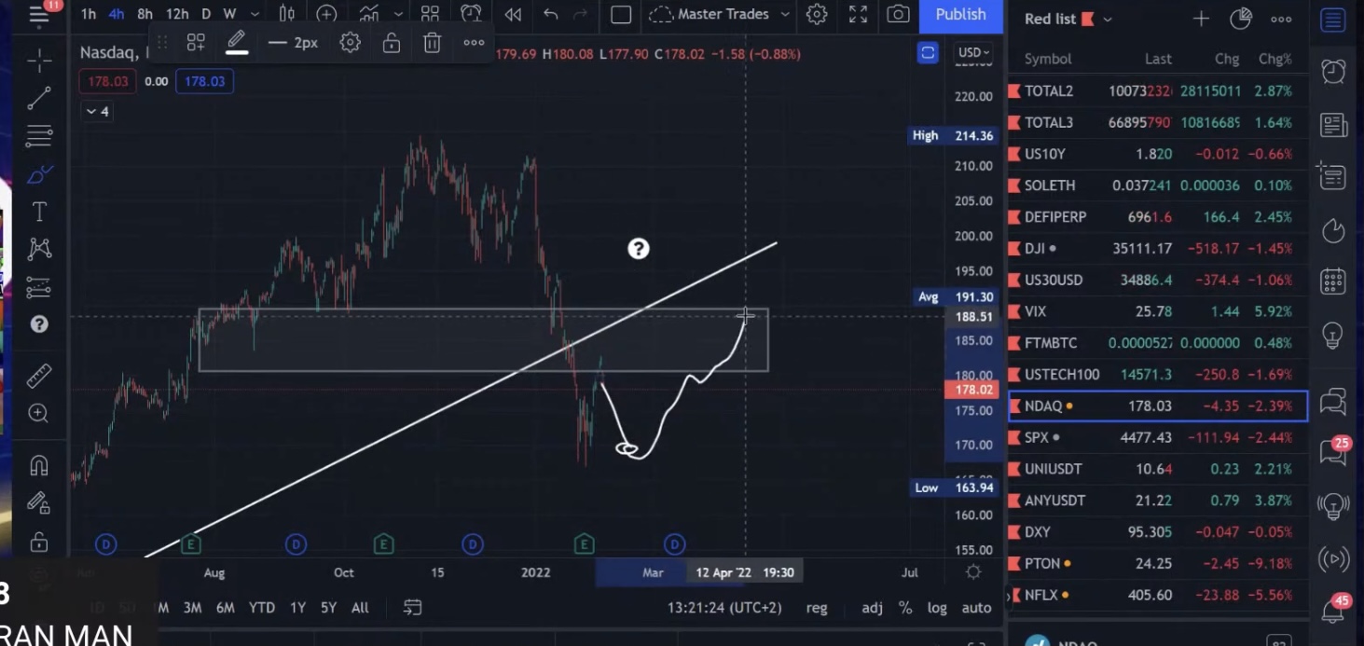The width and height of the screenshot is (1364, 646).
Task: Open the chart patterns tool
Action: pos(39,249)
